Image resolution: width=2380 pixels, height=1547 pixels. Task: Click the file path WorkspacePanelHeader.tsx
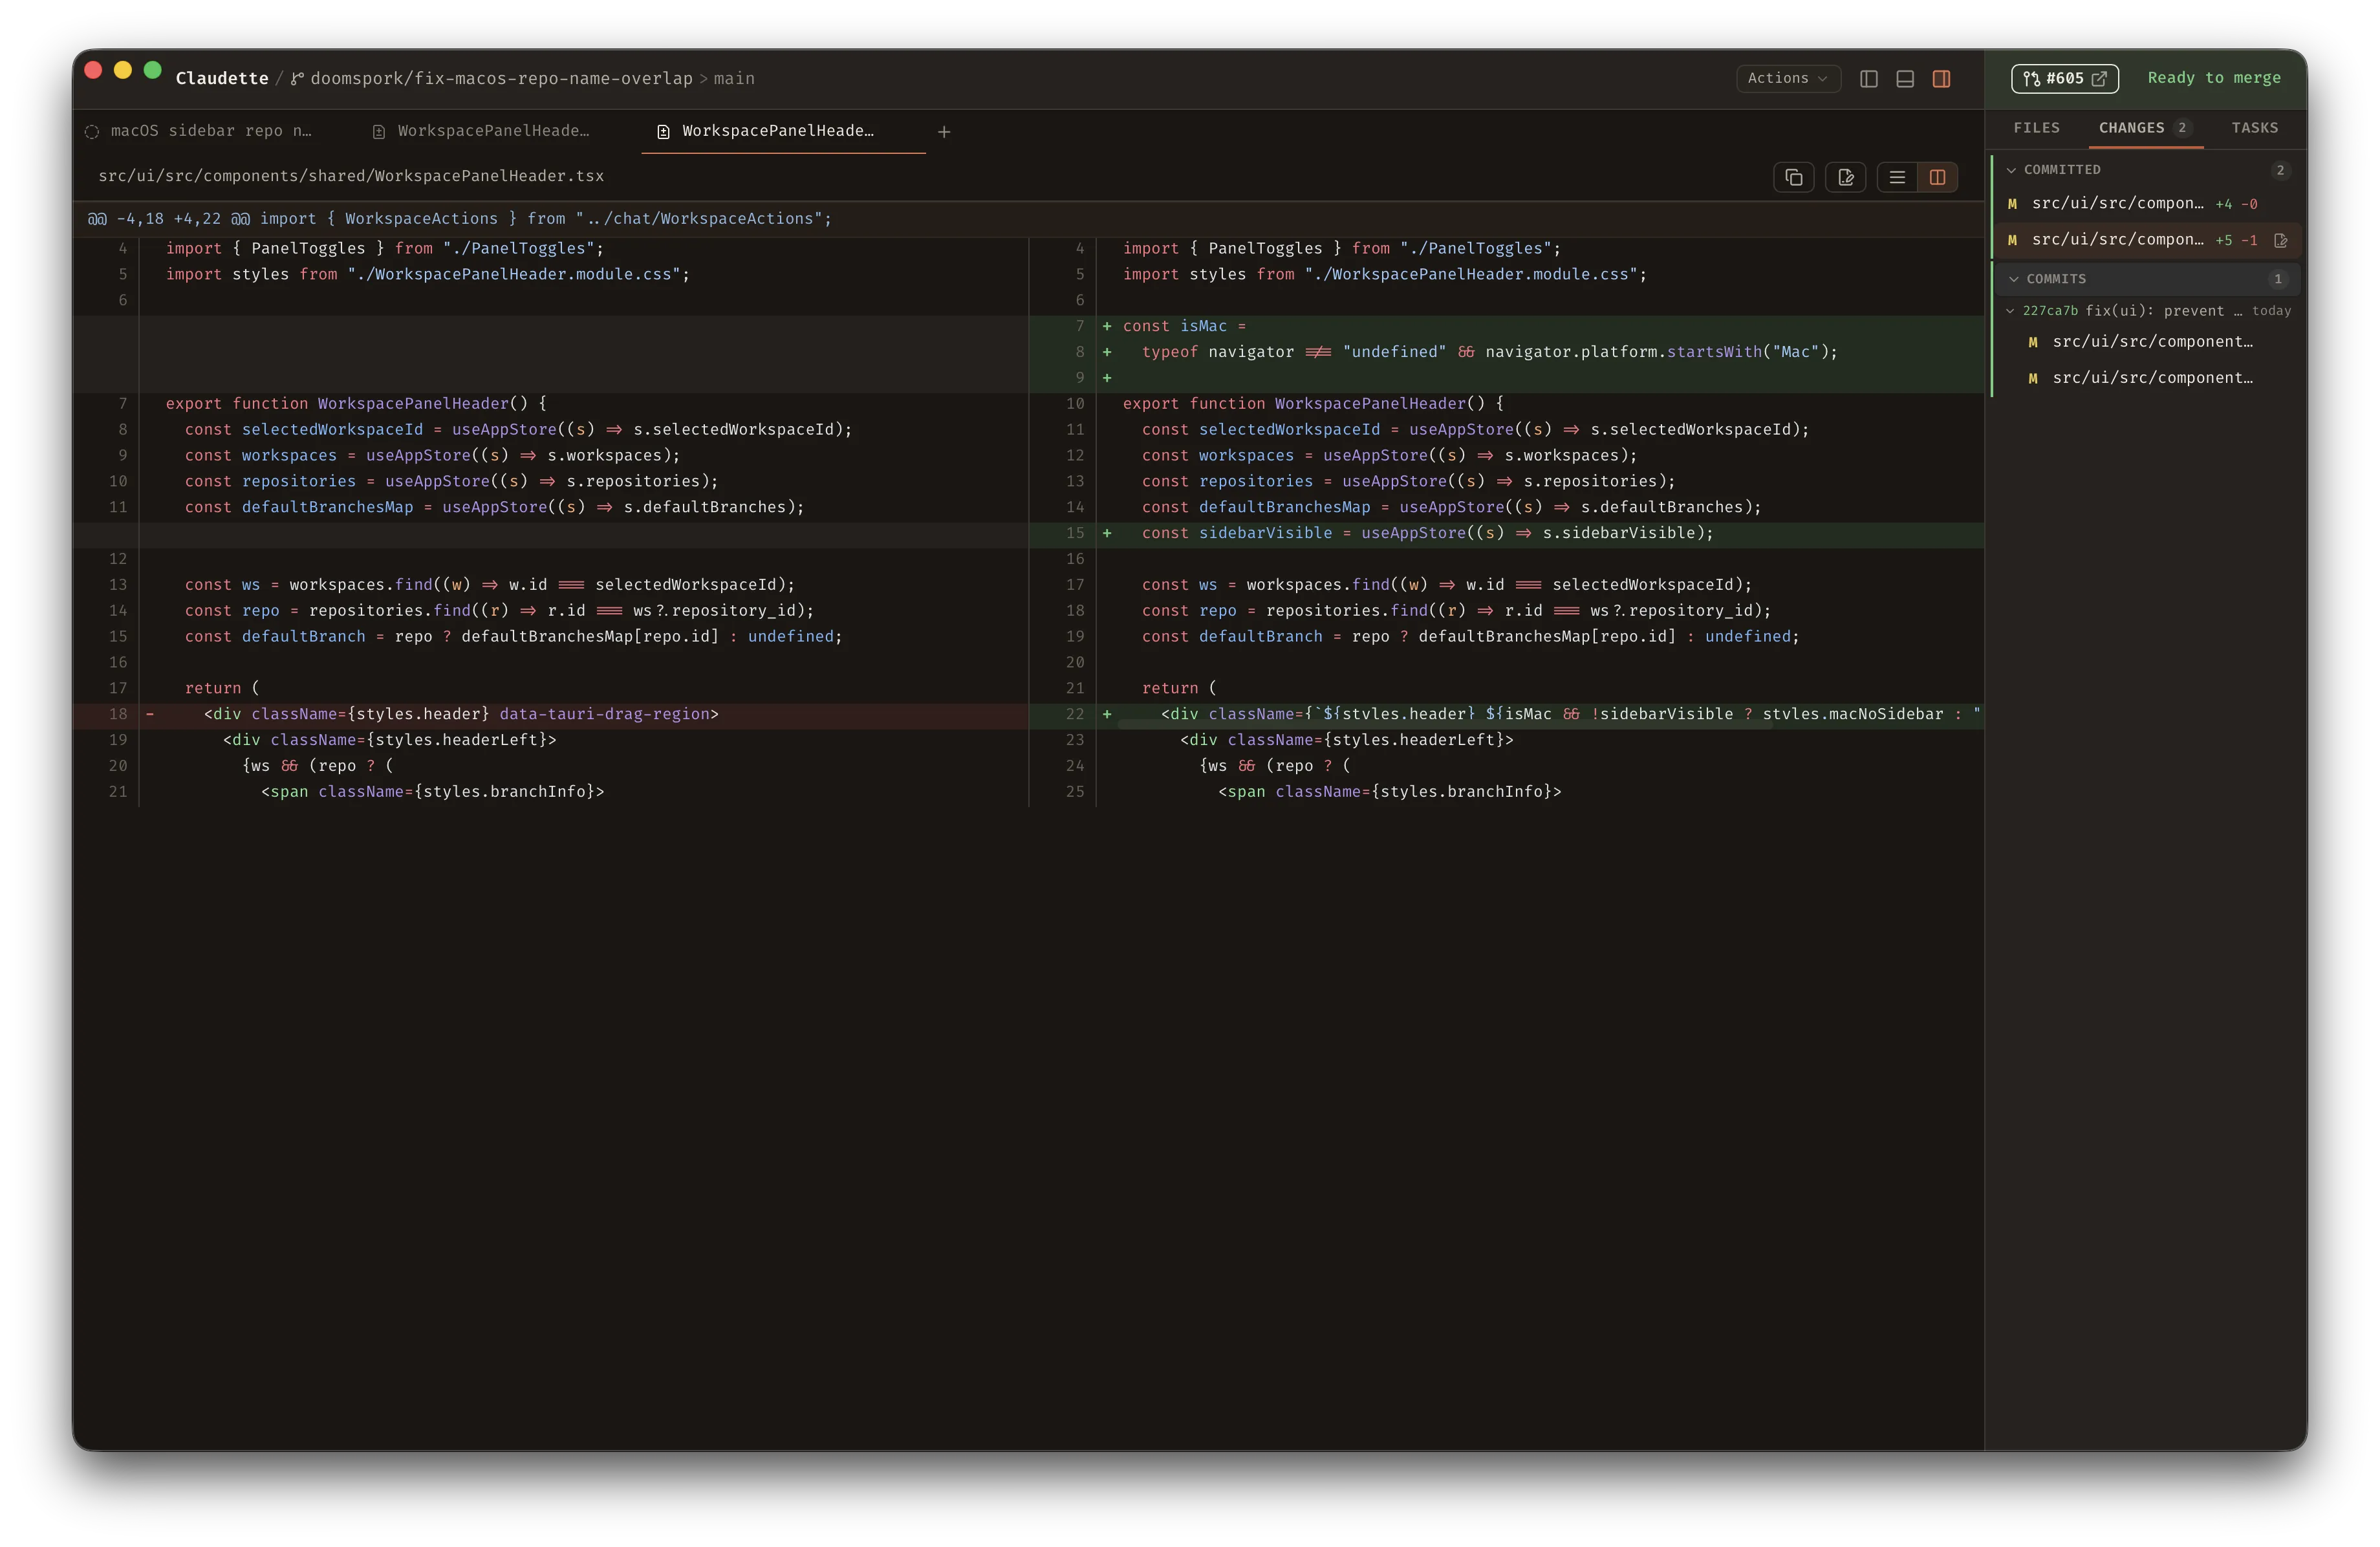(x=351, y=176)
